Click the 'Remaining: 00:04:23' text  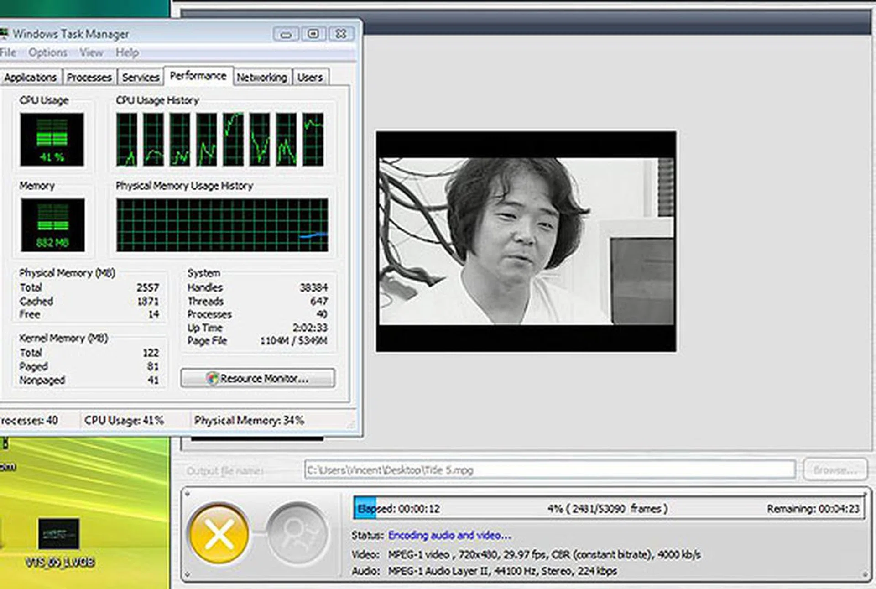pyautogui.click(x=813, y=509)
